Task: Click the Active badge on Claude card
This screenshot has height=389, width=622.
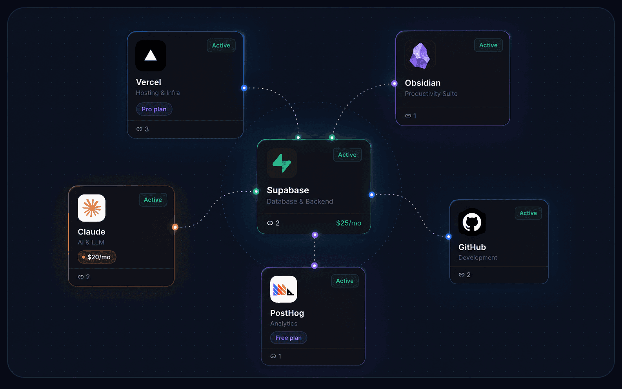Action: tap(153, 200)
